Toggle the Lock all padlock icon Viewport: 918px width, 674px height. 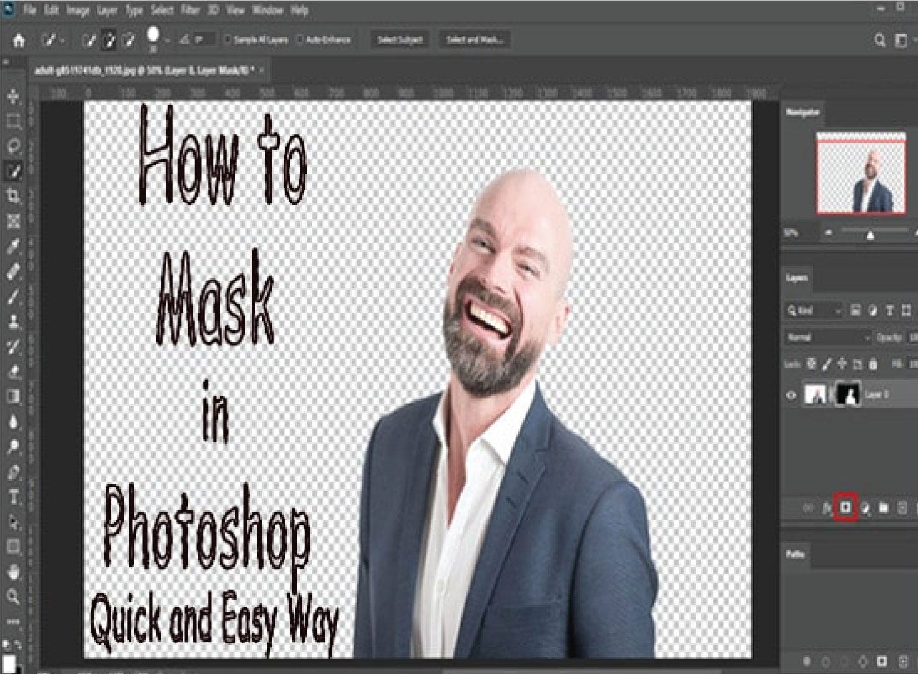click(873, 363)
